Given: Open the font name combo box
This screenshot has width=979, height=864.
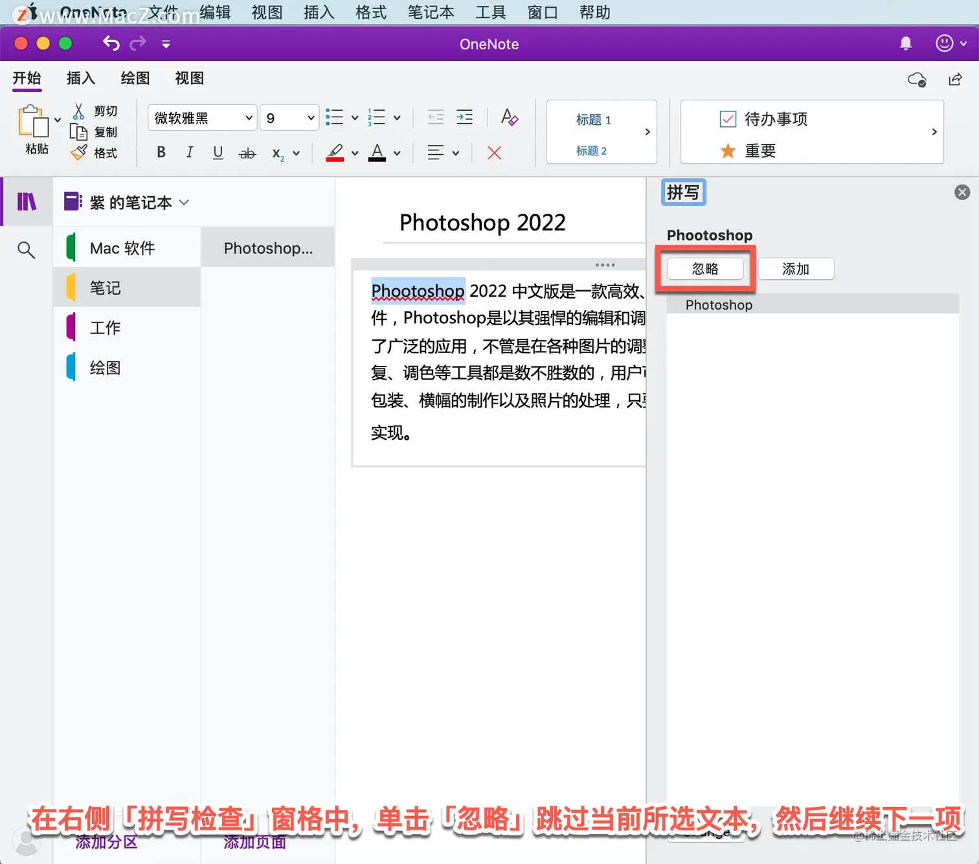Looking at the screenshot, I should pyautogui.click(x=202, y=118).
